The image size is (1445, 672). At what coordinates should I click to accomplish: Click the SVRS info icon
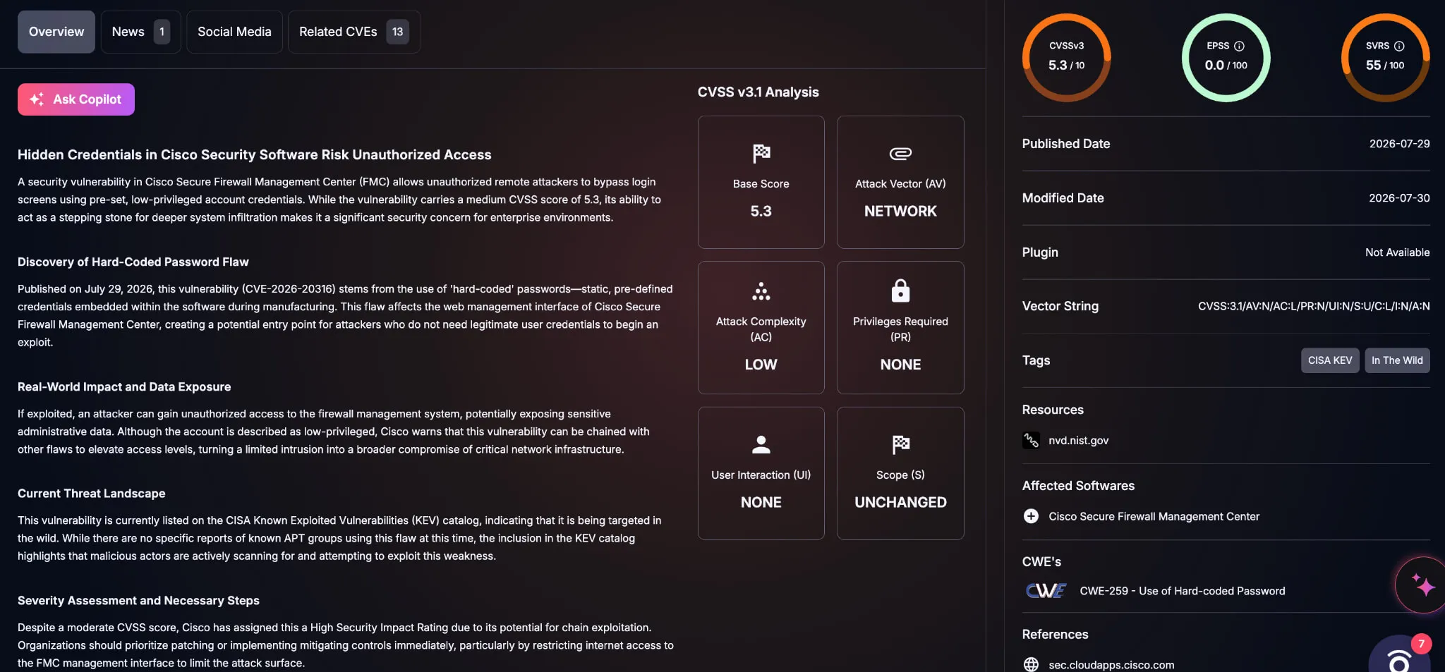[1399, 46]
